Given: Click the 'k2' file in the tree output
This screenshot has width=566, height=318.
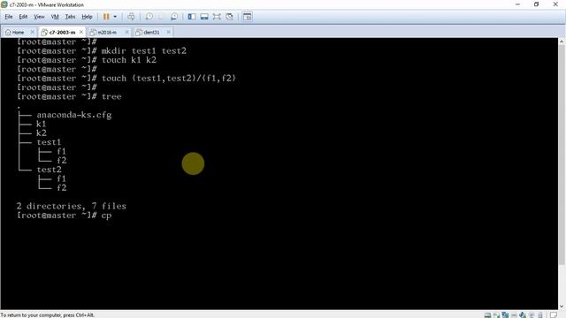Looking at the screenshot, I should coord(42,133).
